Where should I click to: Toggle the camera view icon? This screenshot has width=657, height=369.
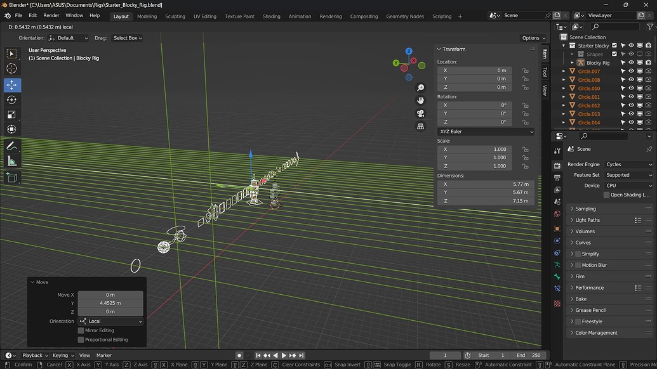420,113
